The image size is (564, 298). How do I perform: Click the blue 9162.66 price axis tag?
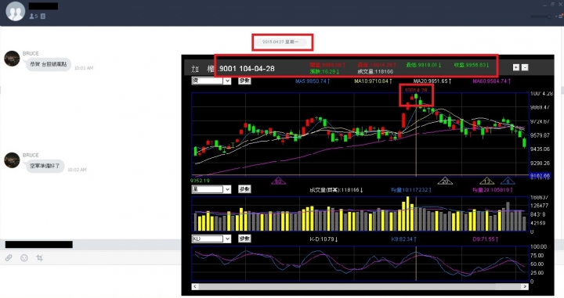(540, 176)
